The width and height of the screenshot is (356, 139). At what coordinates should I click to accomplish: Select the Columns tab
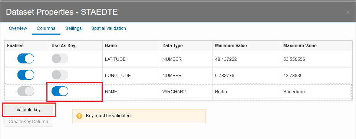coord(46,28)
